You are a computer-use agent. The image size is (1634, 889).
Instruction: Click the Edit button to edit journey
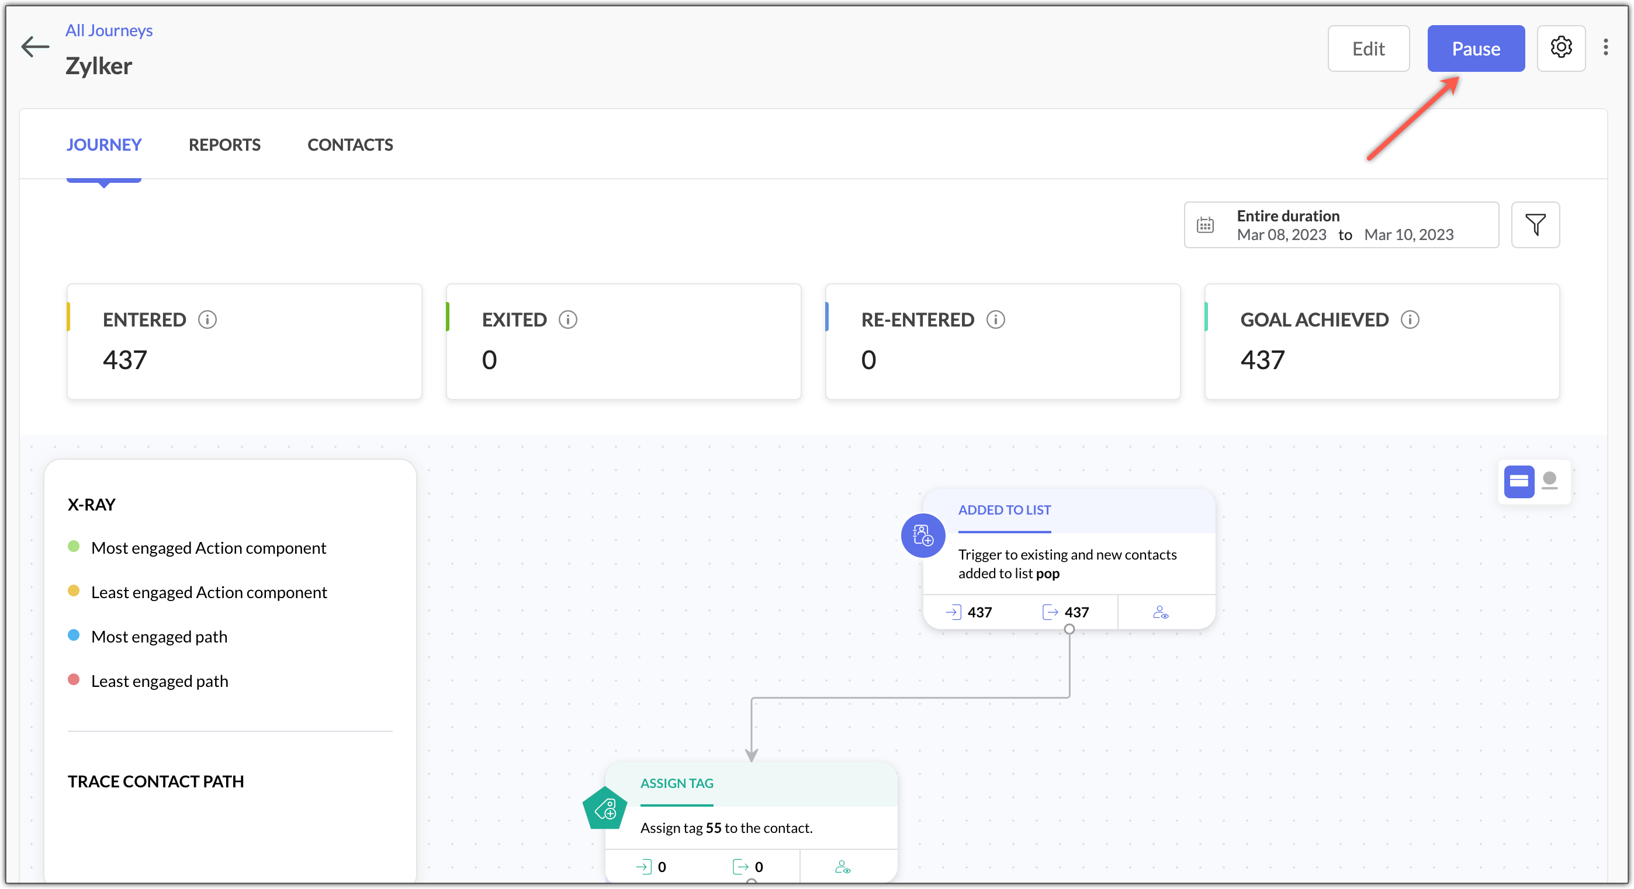tap(1368, 49)
